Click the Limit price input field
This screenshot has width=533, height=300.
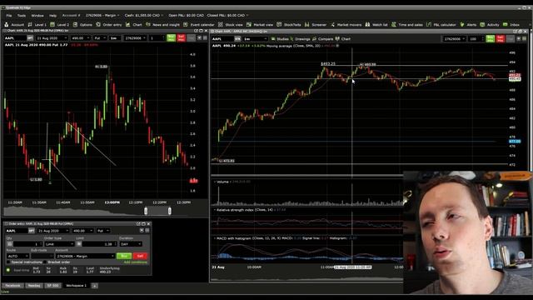pos(99,244)
